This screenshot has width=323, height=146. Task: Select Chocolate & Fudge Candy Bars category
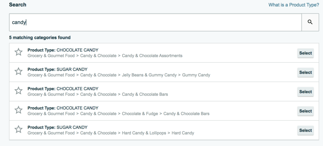click(305, 111)
